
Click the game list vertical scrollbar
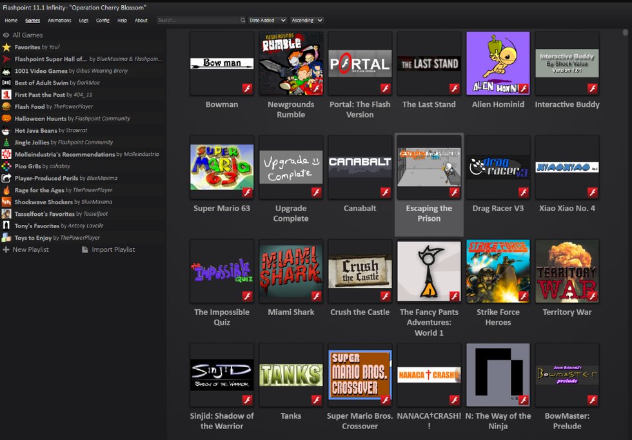tap(625, 32)
